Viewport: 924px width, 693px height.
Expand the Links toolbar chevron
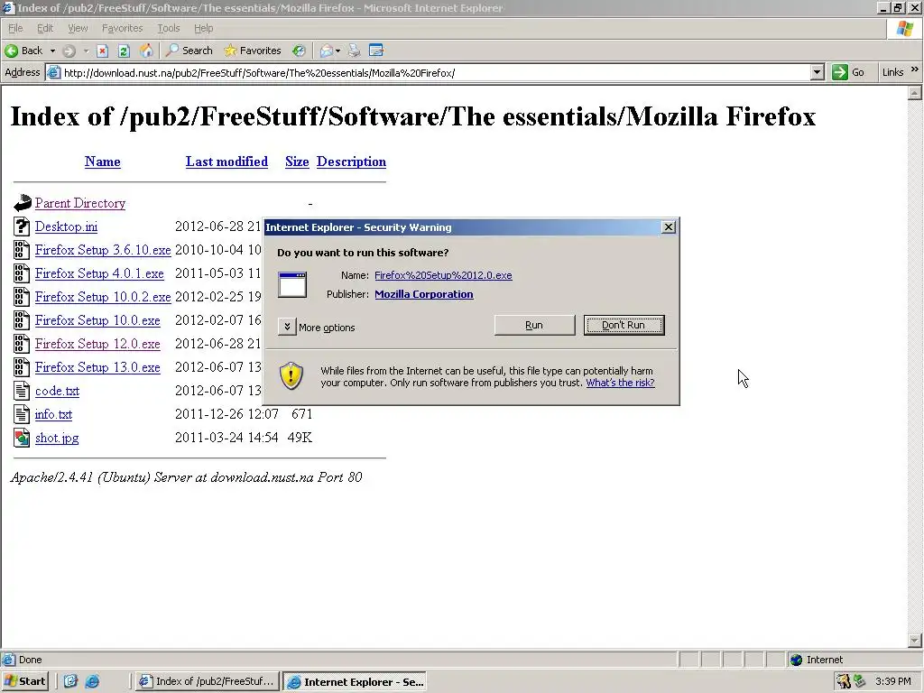915,69
